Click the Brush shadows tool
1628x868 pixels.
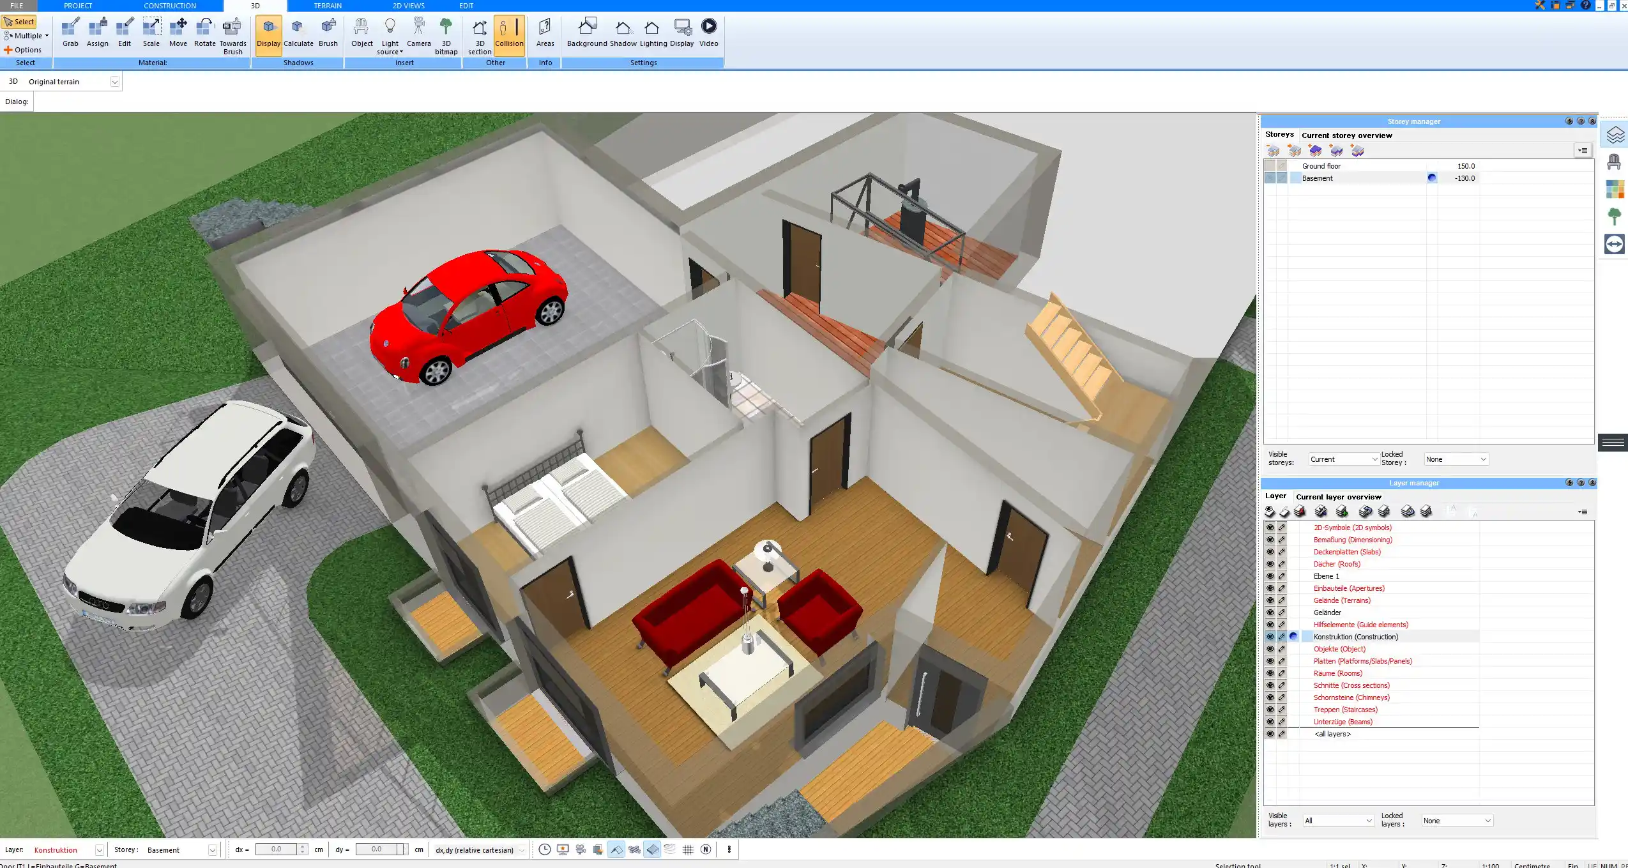tap(328, 33)
